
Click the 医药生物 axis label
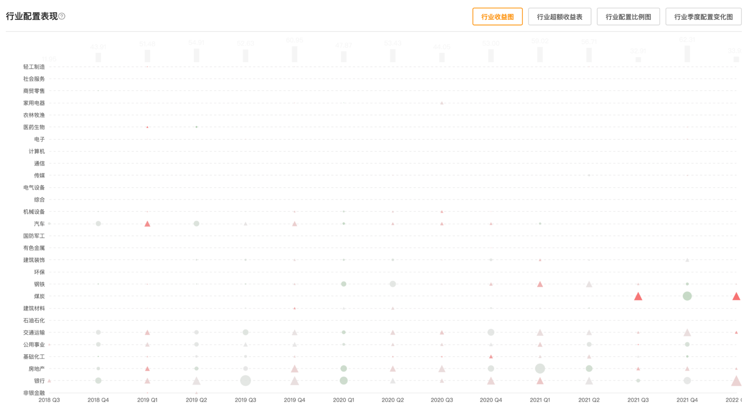pos(34,127)
